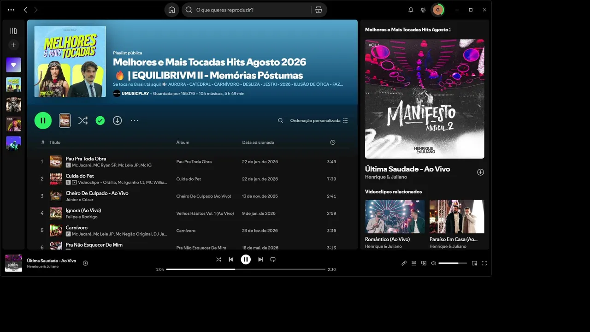Open album 'Velhos Hábitos Vol. 1 (Ao Vivo)'
The width and height of the screenshot is (590, 332).
(205, 213)
